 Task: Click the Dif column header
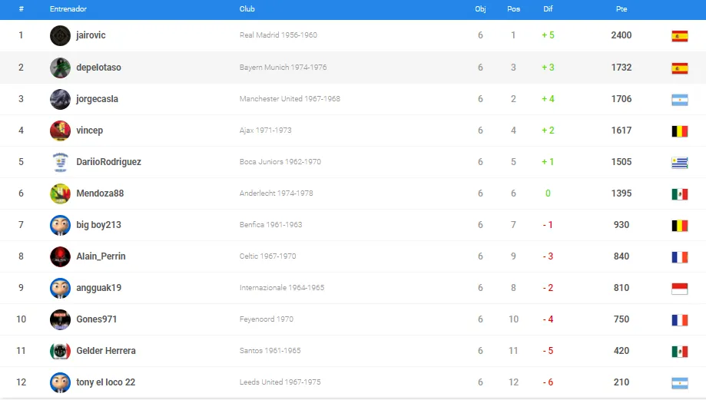tap(548, 9)
